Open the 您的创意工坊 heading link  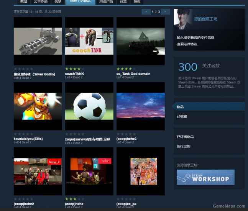coord(205,19)
